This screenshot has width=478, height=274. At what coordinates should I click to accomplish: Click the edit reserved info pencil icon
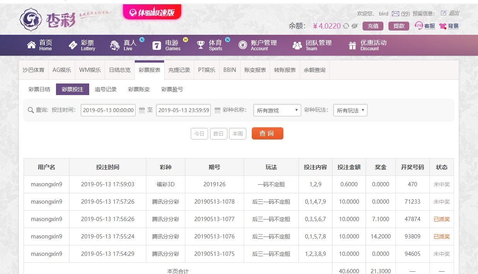tap(443, 13)
